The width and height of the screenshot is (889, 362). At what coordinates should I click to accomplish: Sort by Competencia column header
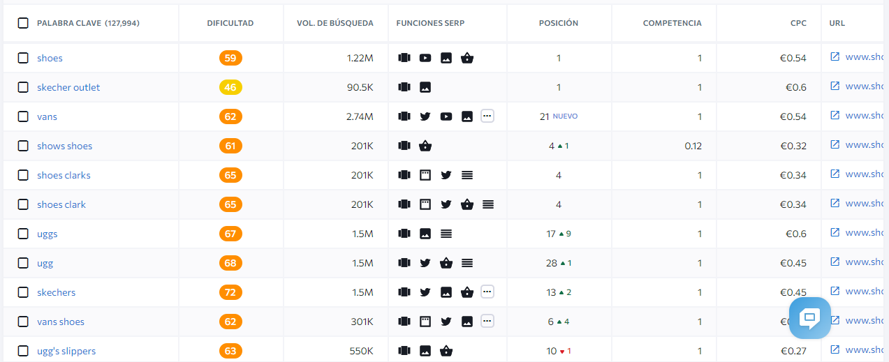673,23
